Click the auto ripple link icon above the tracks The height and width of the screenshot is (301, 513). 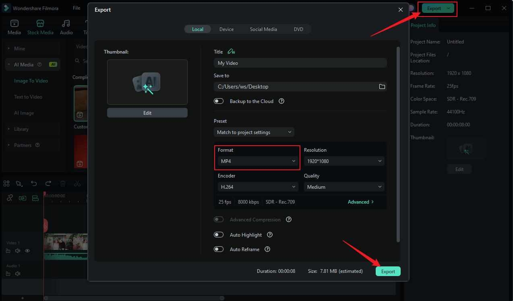[x=23, y=198]
